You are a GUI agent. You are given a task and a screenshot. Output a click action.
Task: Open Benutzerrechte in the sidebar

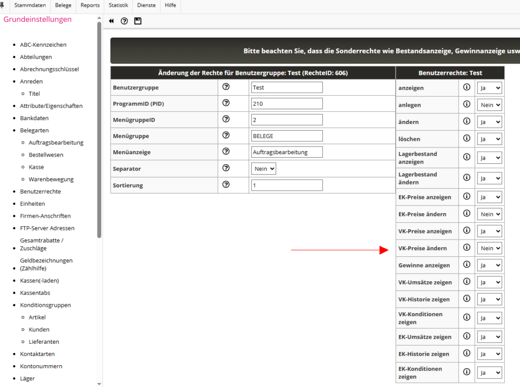pos(41,191)
